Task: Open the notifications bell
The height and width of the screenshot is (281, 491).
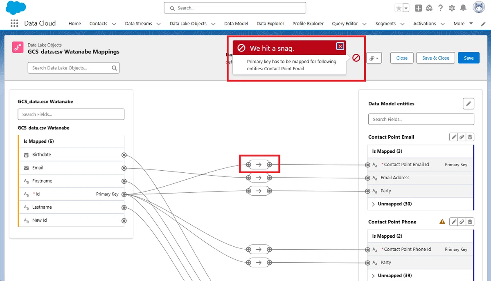Action: coord(463,8)
